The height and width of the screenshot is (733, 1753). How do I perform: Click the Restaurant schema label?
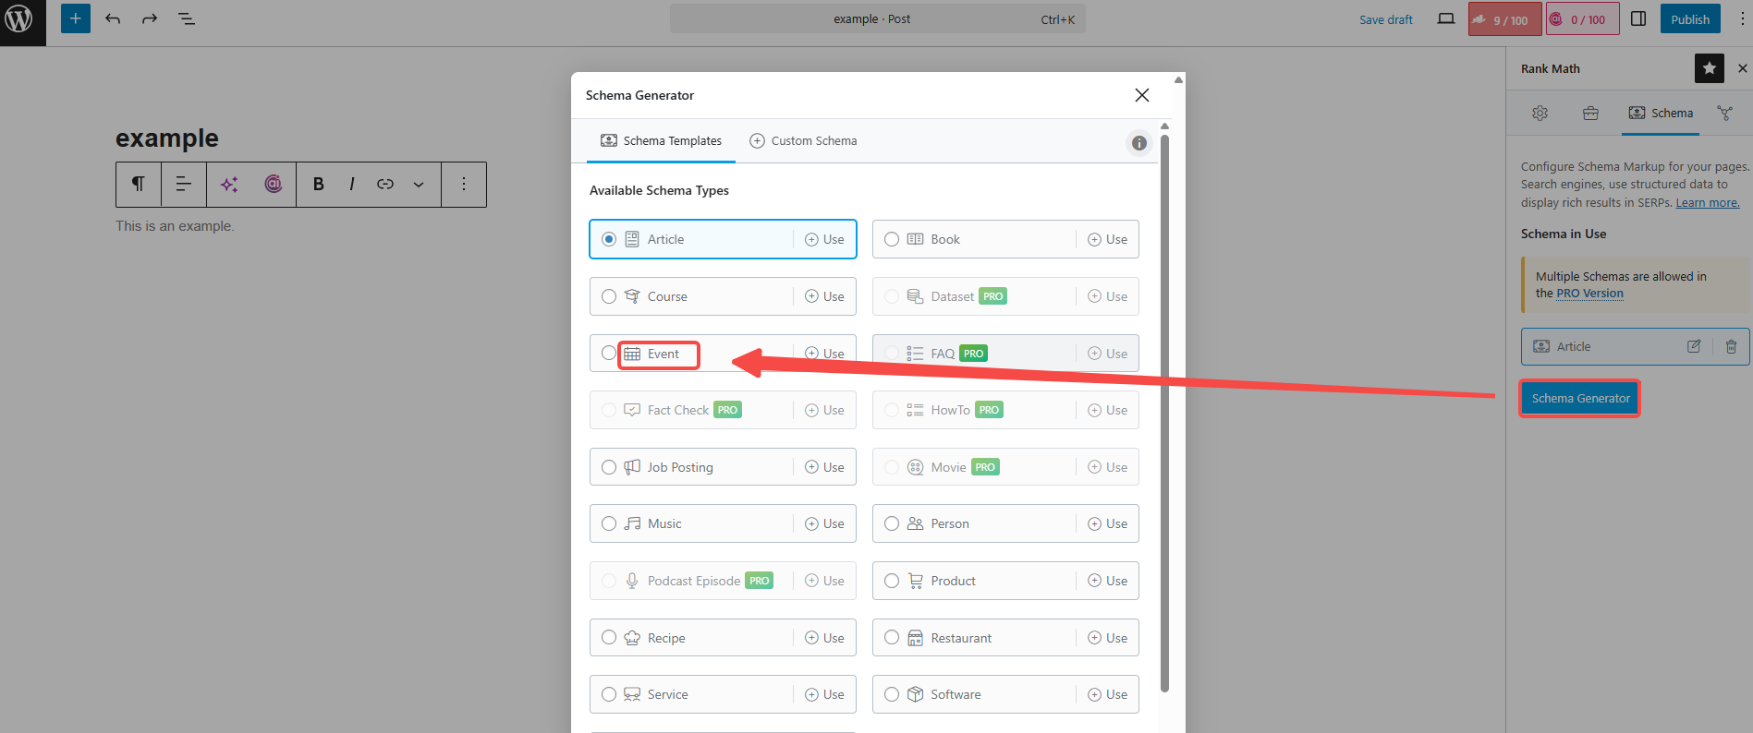pyautogui.click(x=961, y=638)
